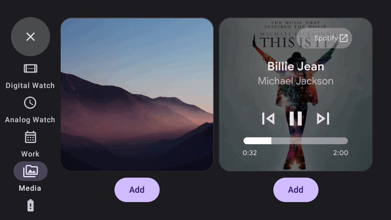Select the Digital Watch category icon
This screenshot has width=391, height=220.
[x=31, y=68]
